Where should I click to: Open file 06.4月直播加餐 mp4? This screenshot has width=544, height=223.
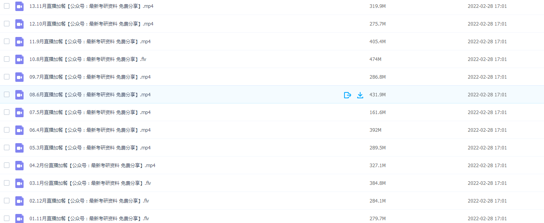tap(90, 130)
